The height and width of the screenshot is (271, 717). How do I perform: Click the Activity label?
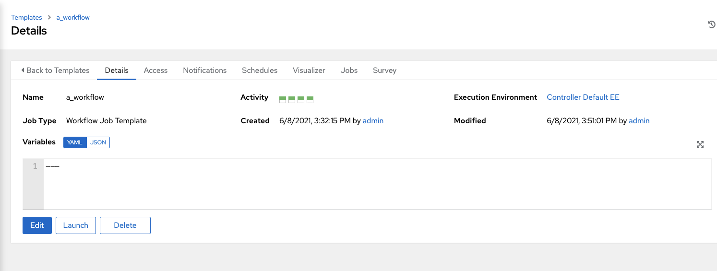[x=254, y=97]
